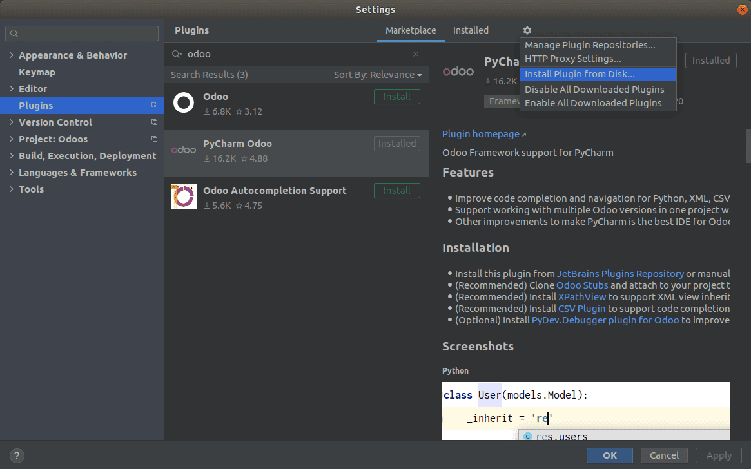Click the Features heading

pyautogui.click(x=468, y=172)
